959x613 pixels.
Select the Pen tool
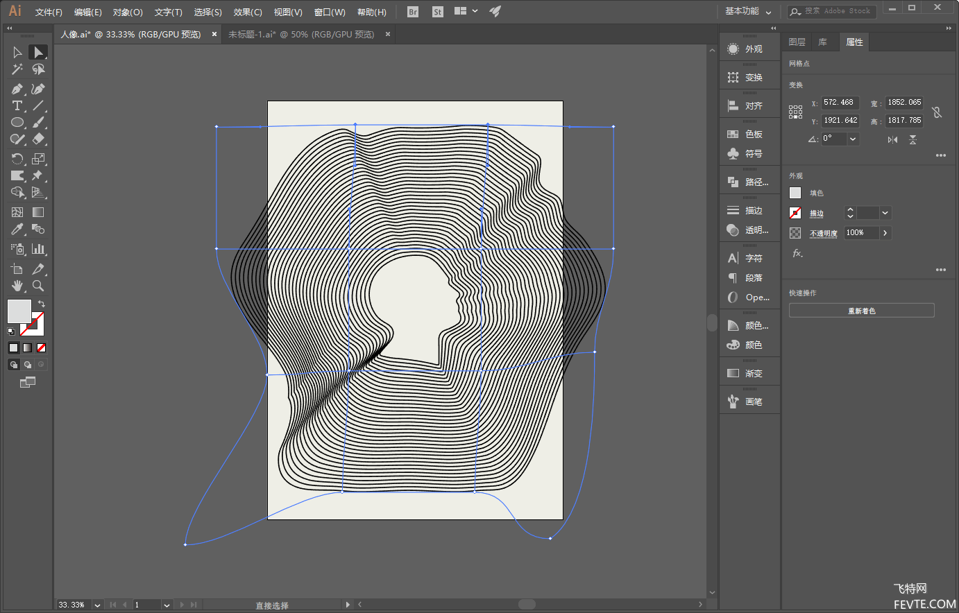[x=17, y=89]
